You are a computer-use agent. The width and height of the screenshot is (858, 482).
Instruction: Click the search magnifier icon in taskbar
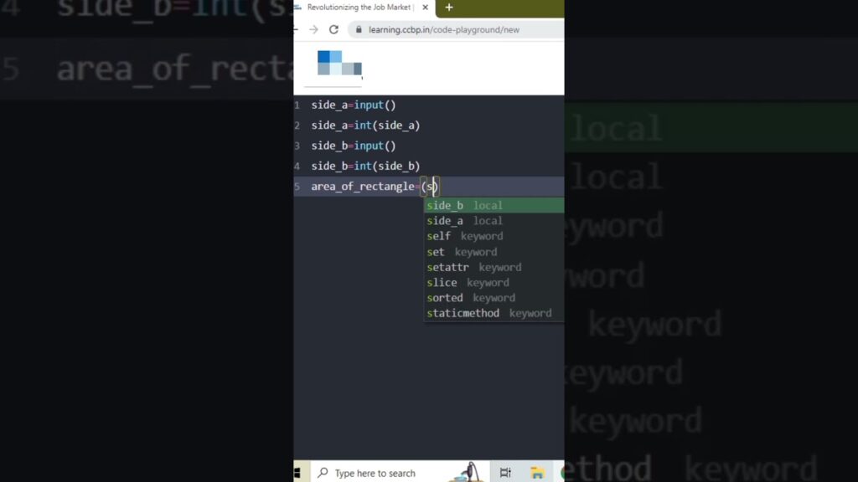click(323, 473)
